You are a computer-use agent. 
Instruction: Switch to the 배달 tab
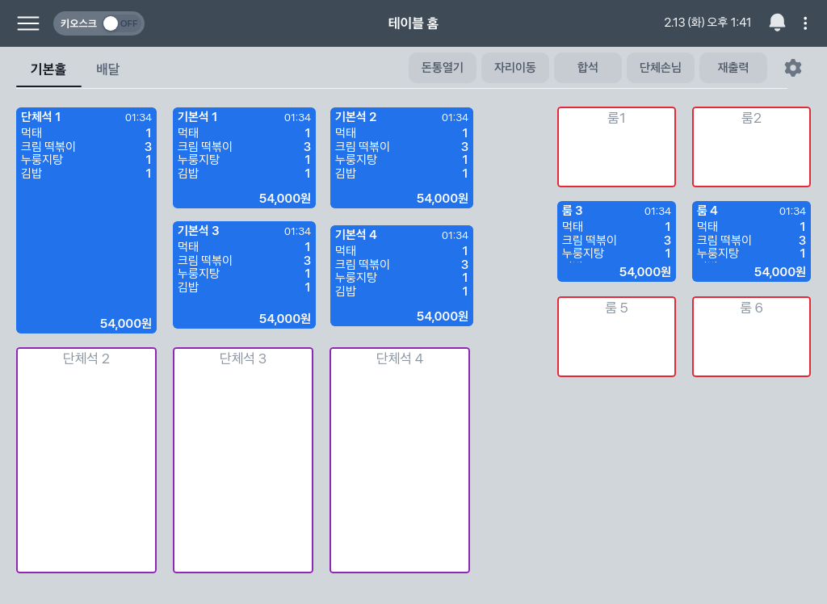click(x=107, y=69)
